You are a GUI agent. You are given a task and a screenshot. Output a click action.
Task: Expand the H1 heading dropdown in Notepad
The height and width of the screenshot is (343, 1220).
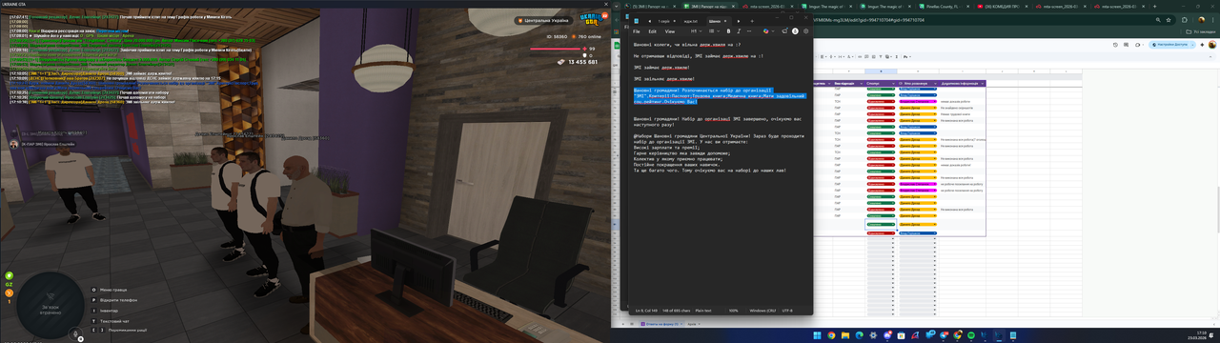tap(696, 31)
